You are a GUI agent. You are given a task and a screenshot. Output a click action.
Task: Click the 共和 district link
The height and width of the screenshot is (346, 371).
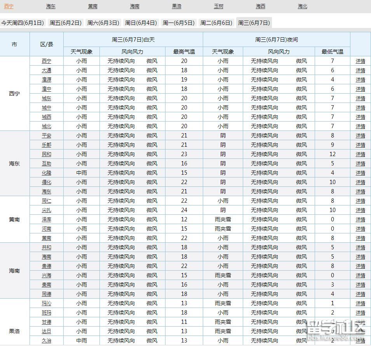click(46, 247)
